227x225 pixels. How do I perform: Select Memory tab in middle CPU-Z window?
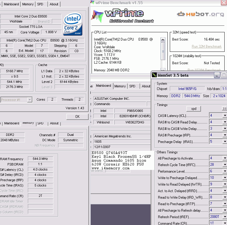pos(120,86)
